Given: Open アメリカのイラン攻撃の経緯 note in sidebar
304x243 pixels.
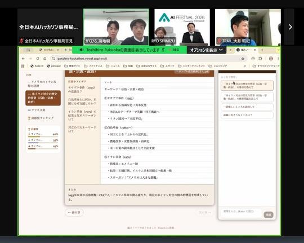Looking at the screenshot, I should pos(42,83).
